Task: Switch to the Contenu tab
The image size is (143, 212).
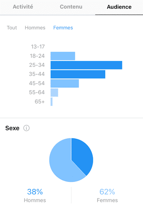Action: click(71, 7)
